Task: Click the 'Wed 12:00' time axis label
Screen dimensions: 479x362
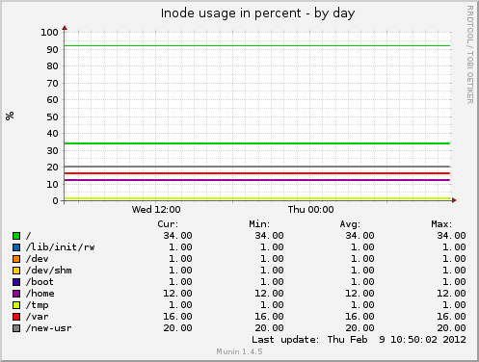Action: tap(156, 210)
